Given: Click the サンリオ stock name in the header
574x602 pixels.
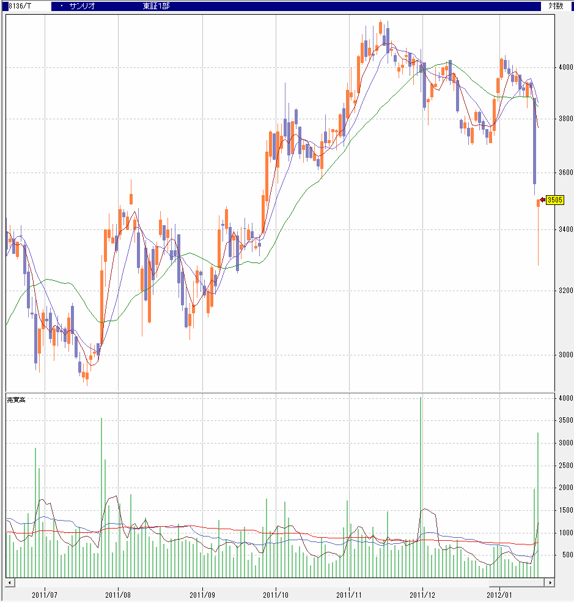Looking at the screenshot, I should click(x=82, y=6).
